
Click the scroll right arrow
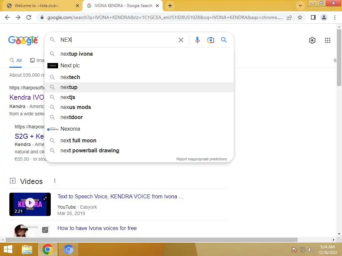pyautogui.click(x=334, y=240)
